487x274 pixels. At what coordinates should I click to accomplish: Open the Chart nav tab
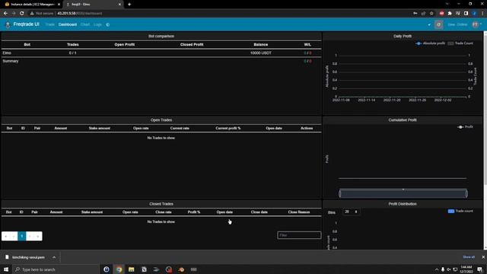[x=85, y=24]
